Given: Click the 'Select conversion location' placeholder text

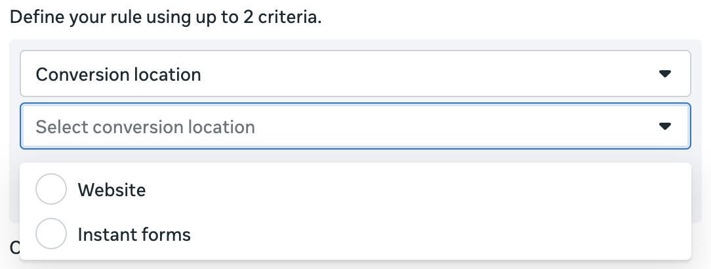Looking at the screenshot, I should [145, 127].
